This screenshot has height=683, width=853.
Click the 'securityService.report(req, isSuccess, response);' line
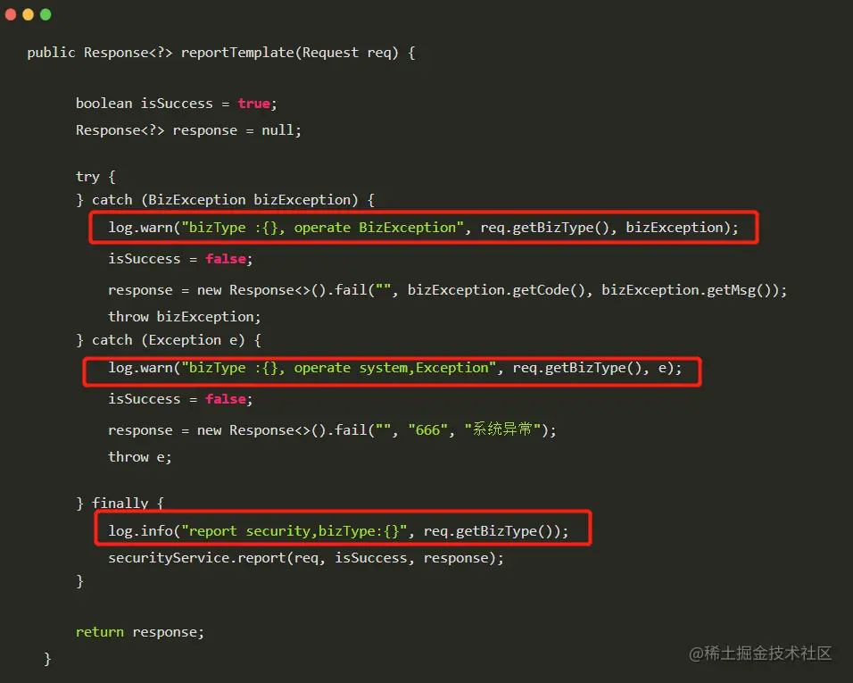(x=306, y=558)
